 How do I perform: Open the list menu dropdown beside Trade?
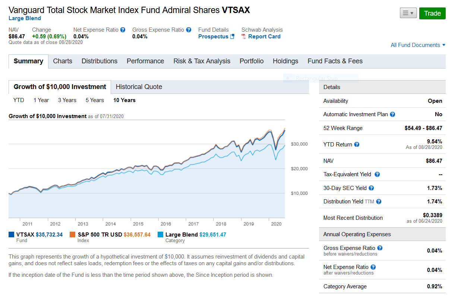[408, 13]
